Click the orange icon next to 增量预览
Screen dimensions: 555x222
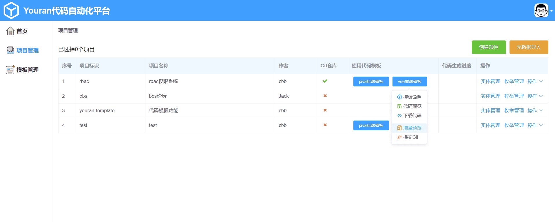pos(399,128)
